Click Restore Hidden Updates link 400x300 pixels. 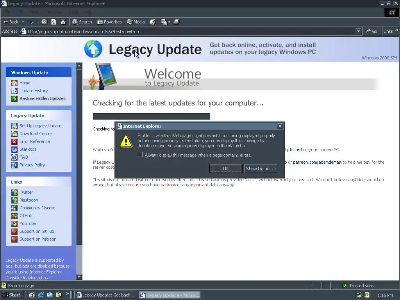click(42, 98)
